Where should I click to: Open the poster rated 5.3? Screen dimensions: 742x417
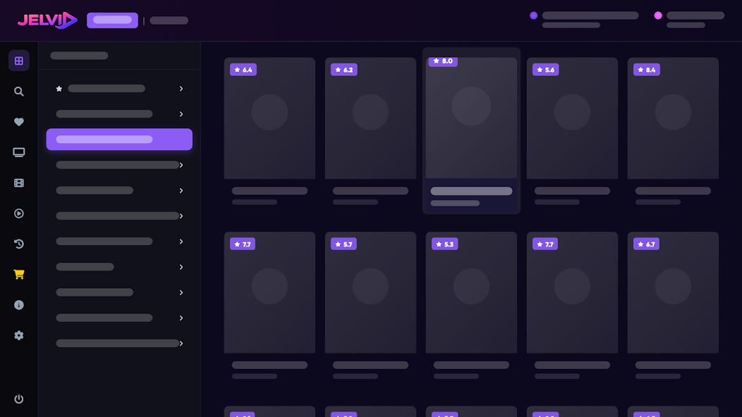coord(471,292)
